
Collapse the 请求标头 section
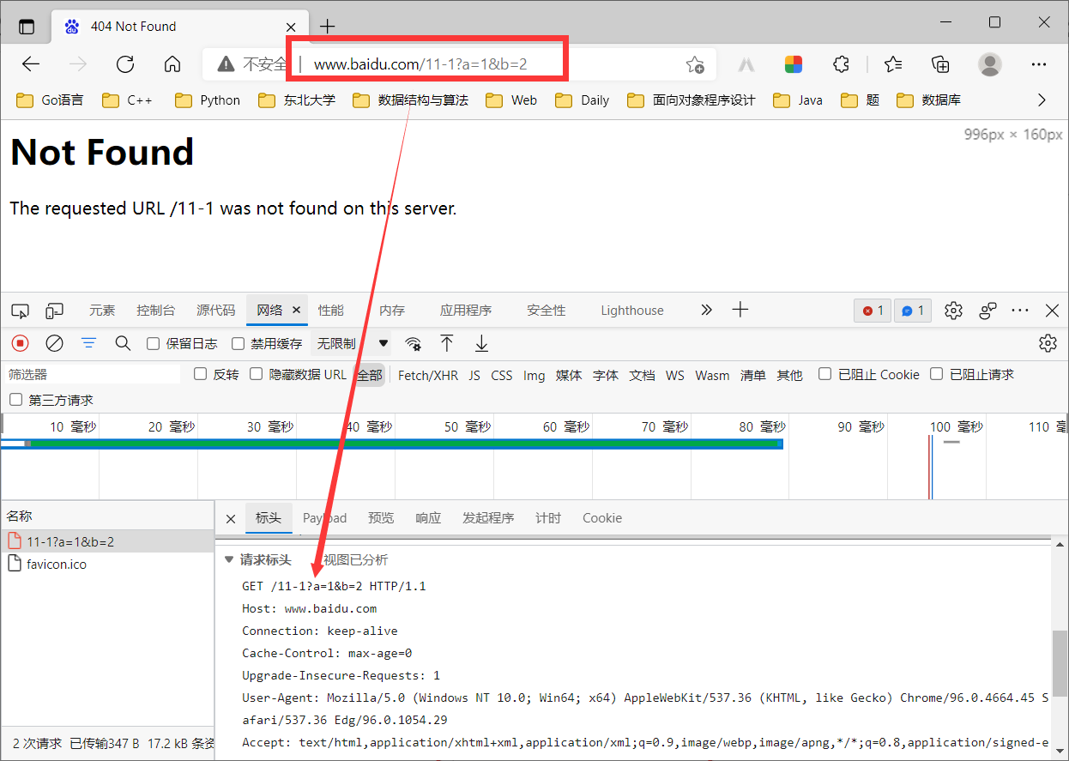click(x=229, y=559)
